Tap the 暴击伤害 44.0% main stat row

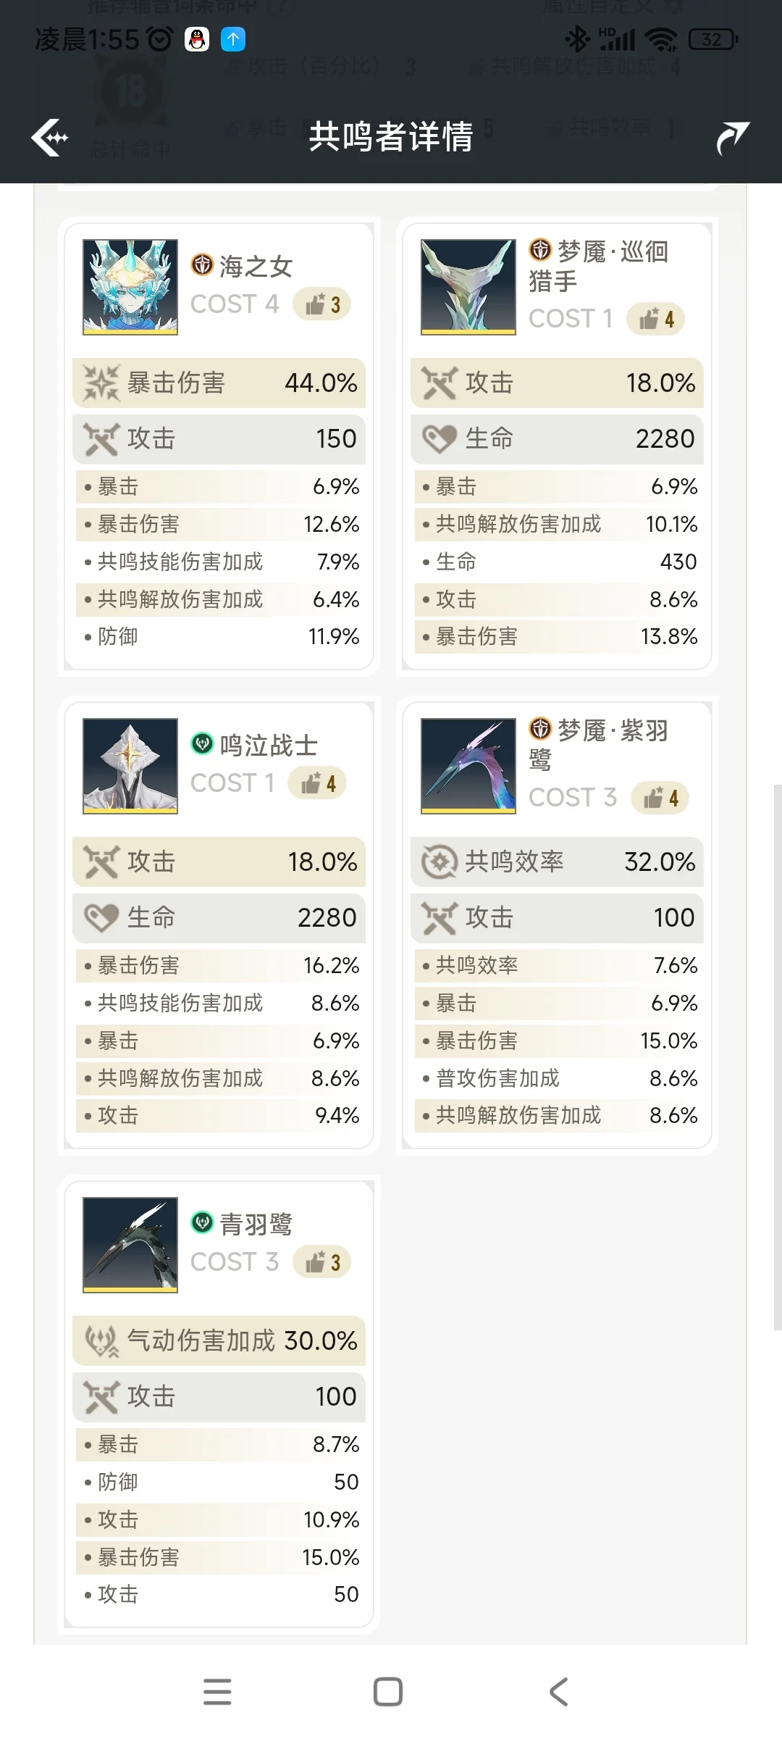(x=219, y=383)
